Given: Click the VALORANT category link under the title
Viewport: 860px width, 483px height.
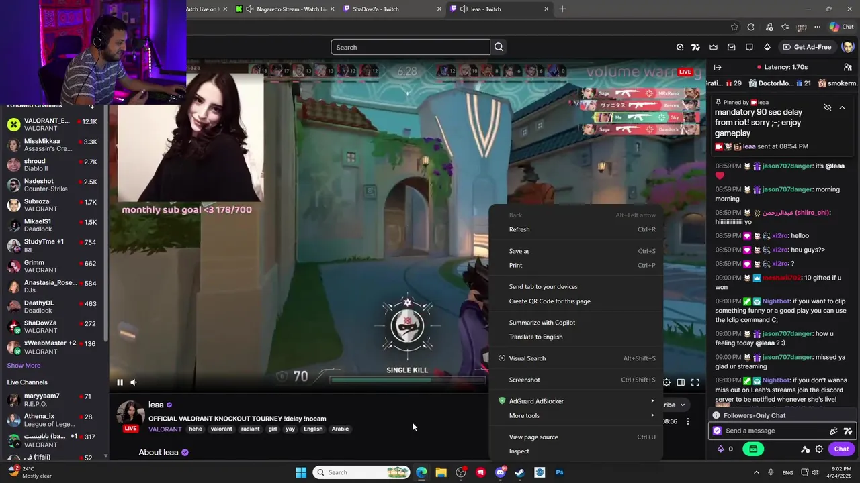Looking at the screenshot, I should point(165,429).
